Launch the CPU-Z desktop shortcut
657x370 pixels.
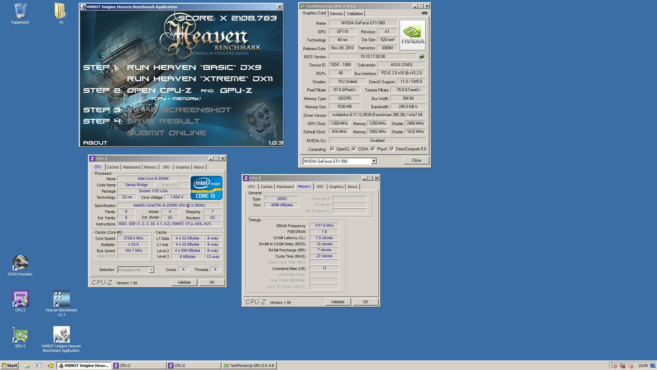tap(20, 301)
